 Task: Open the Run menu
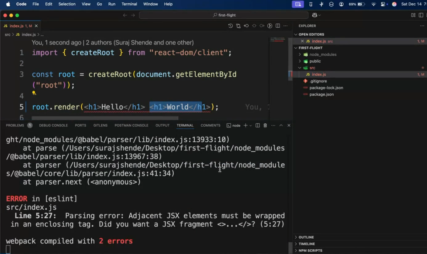112,4
